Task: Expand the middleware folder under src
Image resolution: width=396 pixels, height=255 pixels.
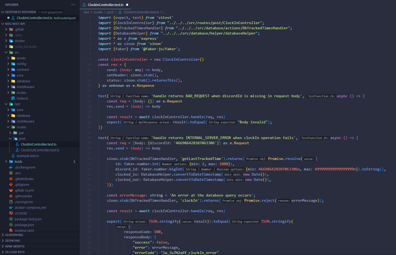Action: pos(25,87)
